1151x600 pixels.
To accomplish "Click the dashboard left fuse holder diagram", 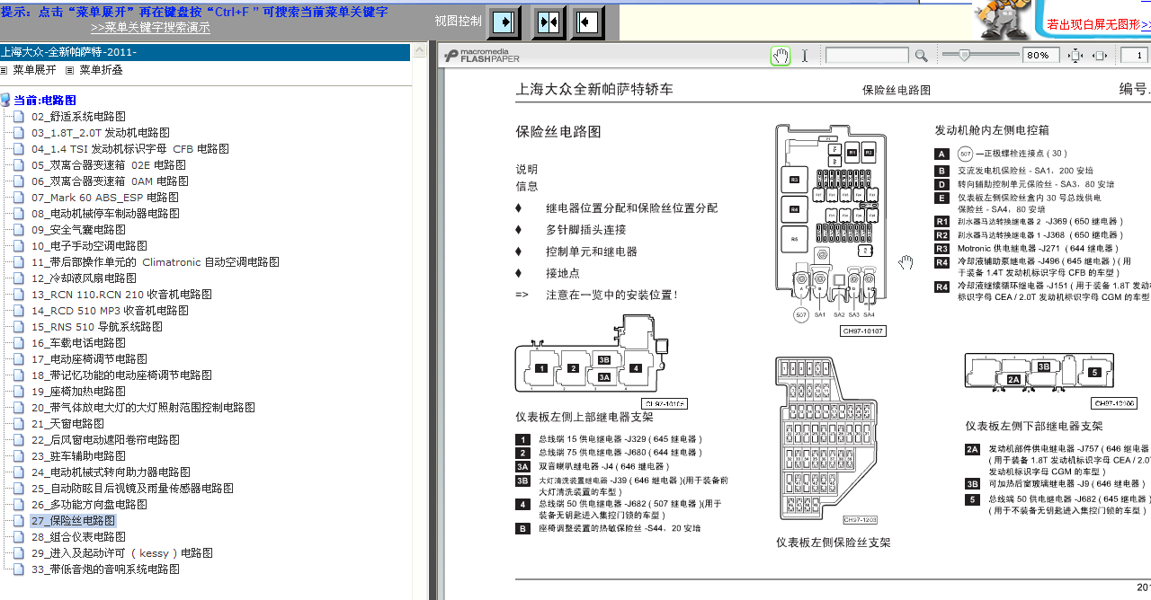I will click(x=825, y=440).
